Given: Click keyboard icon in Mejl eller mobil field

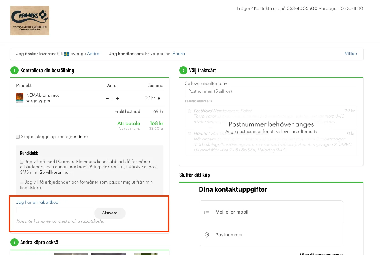Looking at the screenshot, I should pos(207,212).
